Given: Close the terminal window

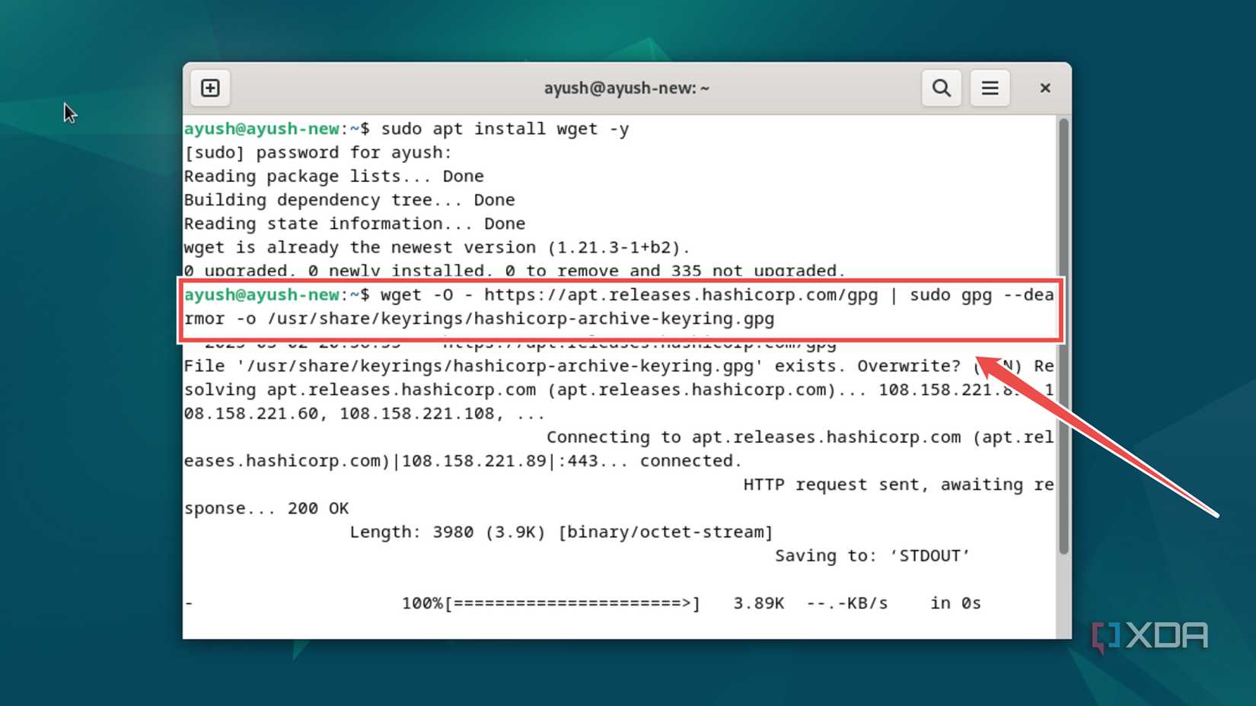Looking at the screenshot, I should (1045, 88).
